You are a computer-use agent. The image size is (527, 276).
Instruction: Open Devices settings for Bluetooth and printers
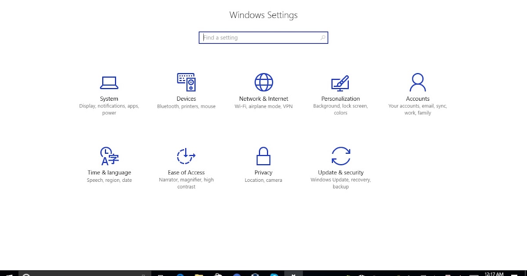point(186,88)
